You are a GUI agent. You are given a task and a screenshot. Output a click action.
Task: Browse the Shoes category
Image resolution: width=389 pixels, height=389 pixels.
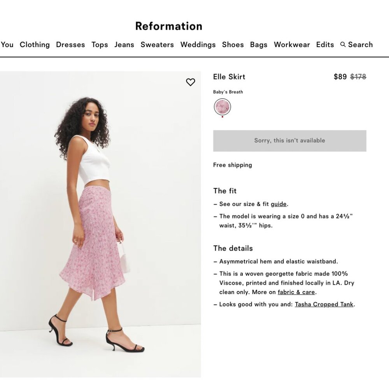233,44
